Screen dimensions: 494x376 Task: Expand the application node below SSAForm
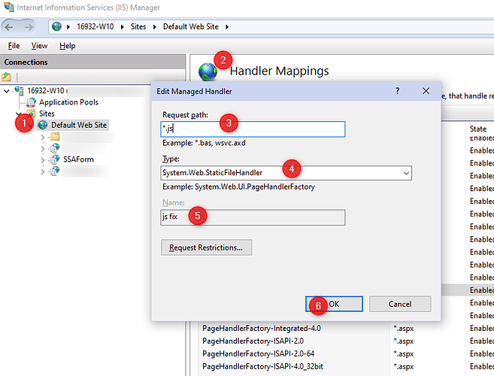(x=43, y=171)
